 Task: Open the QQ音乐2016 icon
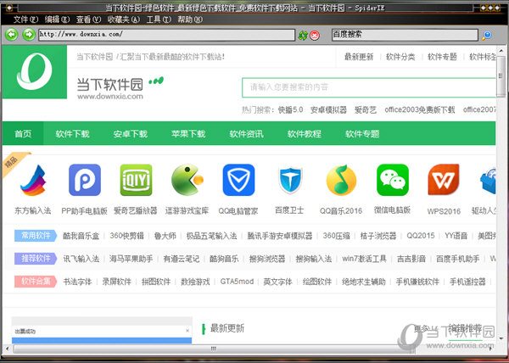[341, 180]
